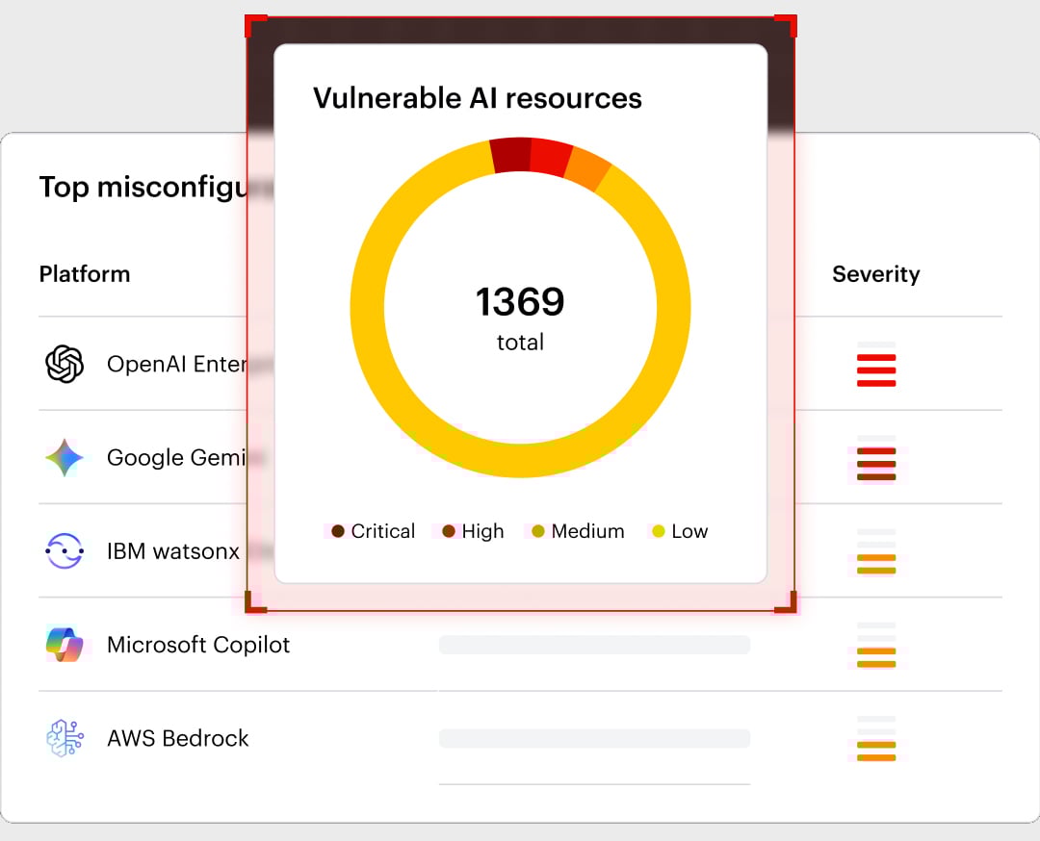
Task: Click the yellow Low legend color dot
Action: click(x=657, y=530)
